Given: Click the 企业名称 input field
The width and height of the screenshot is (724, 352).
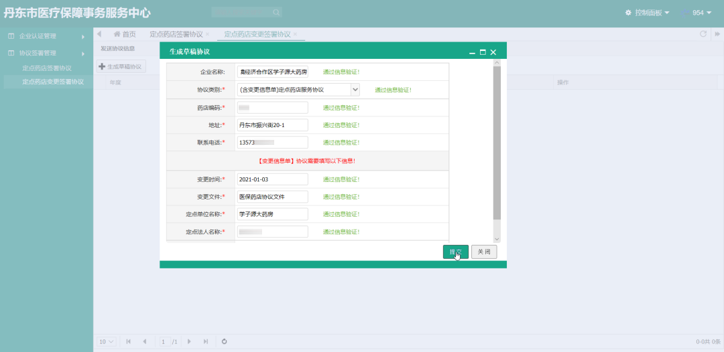Looking at the screenshot, I should click(272, 72).
